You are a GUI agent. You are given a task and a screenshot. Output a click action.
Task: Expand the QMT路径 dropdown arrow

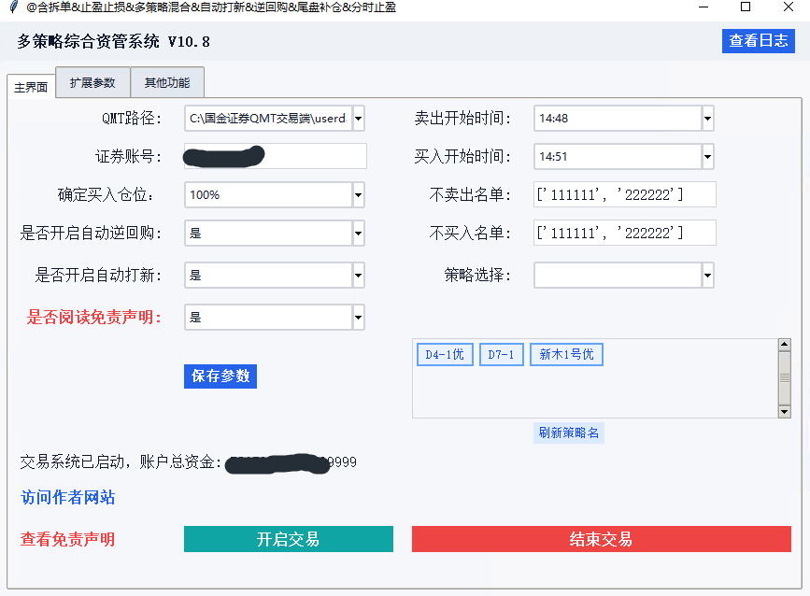tap(358, 119)
